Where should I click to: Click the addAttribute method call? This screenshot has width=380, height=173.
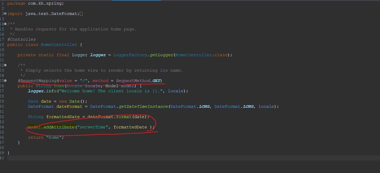[x=59, y=127]
